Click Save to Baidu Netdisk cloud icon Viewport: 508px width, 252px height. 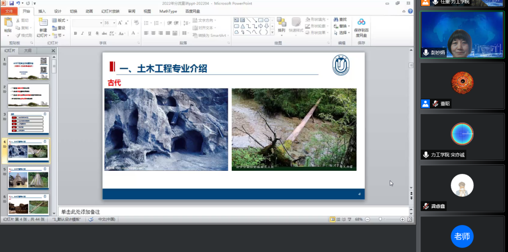coord(361,22)
